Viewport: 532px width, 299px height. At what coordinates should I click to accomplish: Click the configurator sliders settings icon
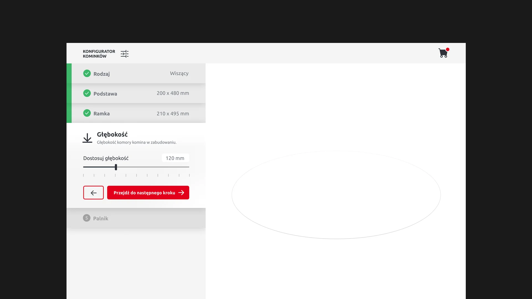(124, 54)
